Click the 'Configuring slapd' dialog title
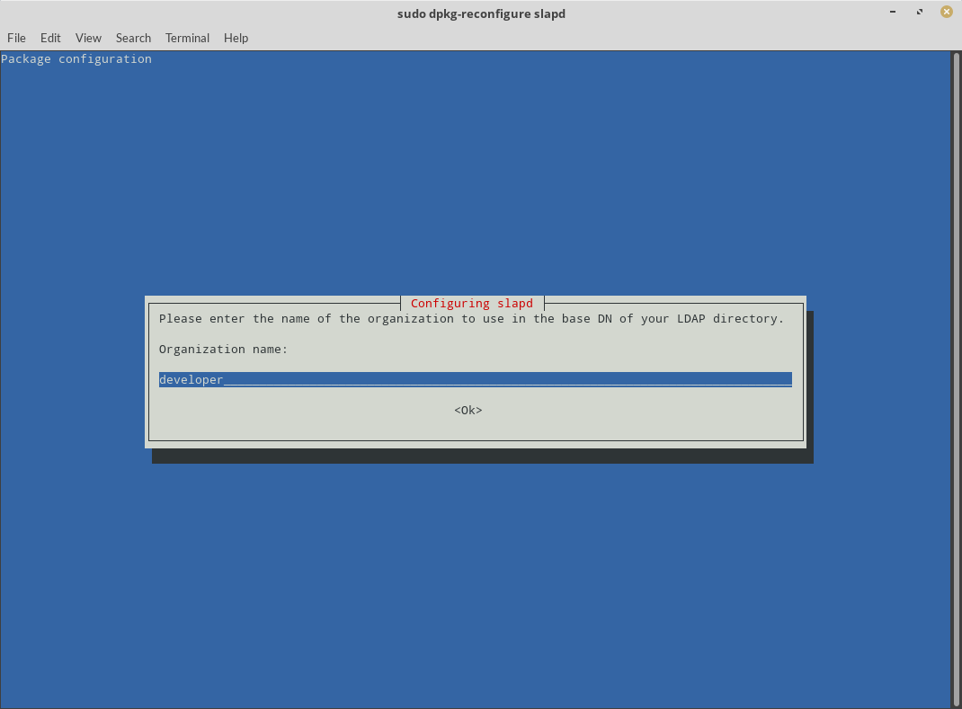The height and width of the screenshot is (709, 962). (x=472, y=304)
